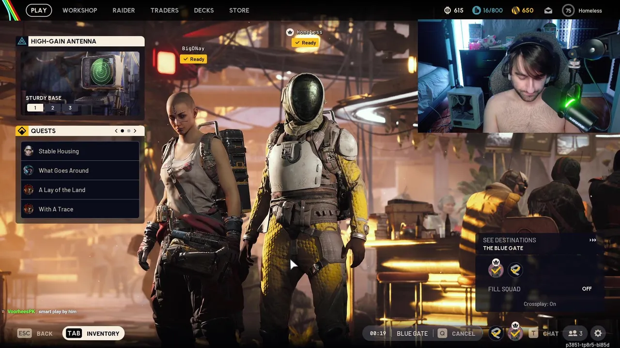Click second squad avatar in destination panel
Screen dimensions: 620x348
click(x=515, y=270)
